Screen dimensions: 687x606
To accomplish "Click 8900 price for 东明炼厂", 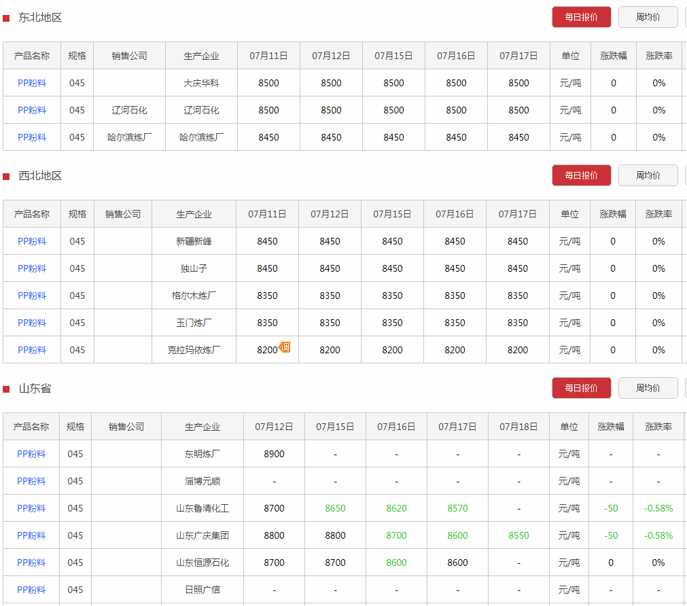I will tap(275, 454).
